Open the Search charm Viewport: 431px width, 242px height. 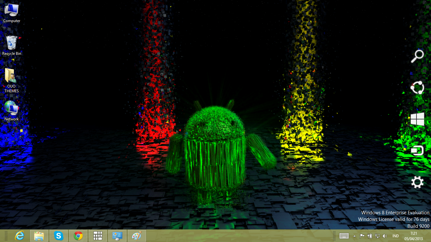(417, 56)
